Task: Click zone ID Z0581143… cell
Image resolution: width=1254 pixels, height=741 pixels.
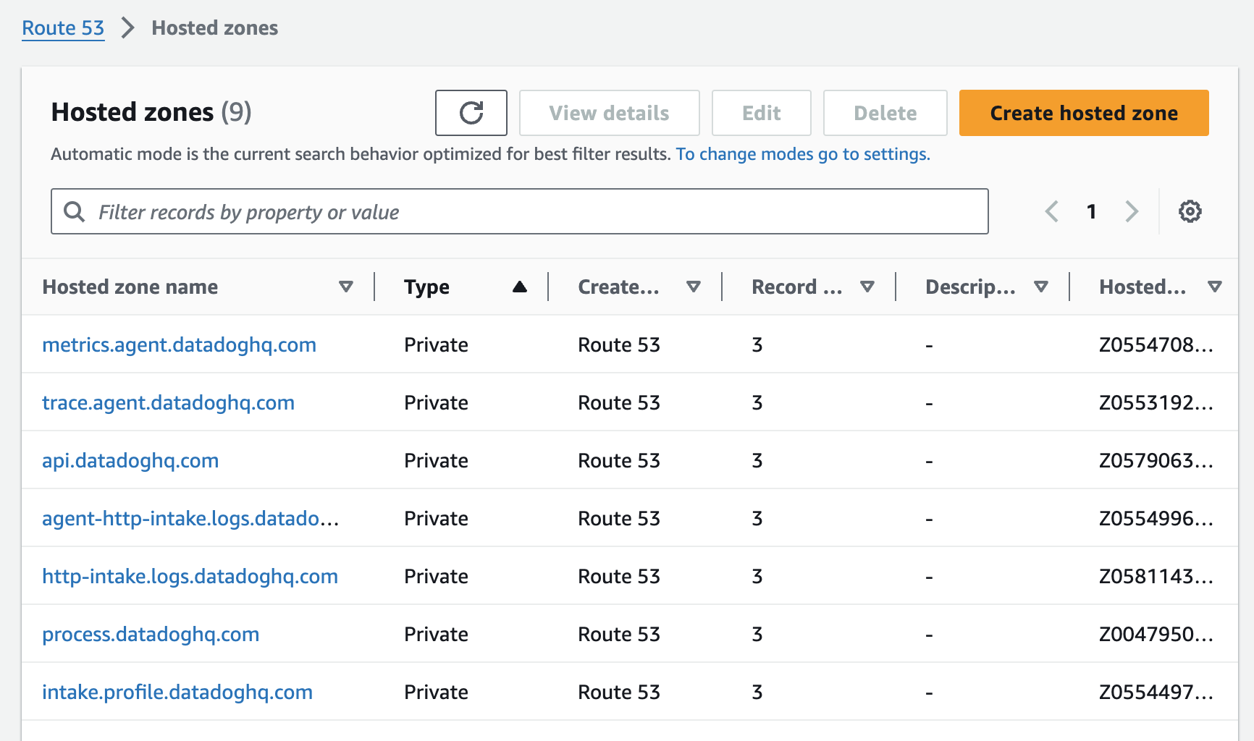Action: coord(1156,576)
